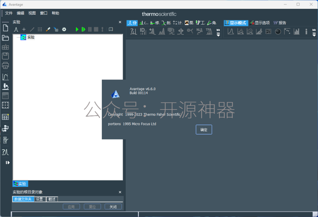Switch to the 概述 tab

tap(52, 199)
